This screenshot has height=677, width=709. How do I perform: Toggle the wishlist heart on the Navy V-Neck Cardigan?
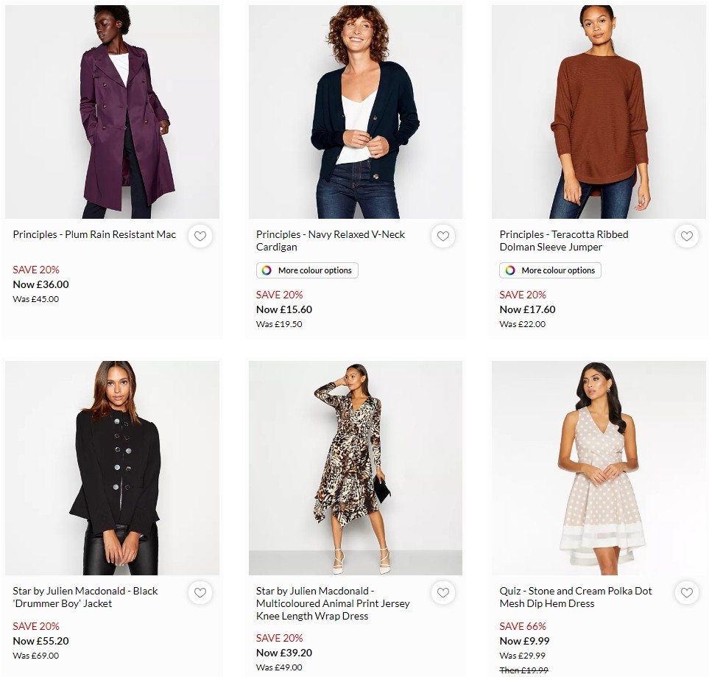click(443, 236)
